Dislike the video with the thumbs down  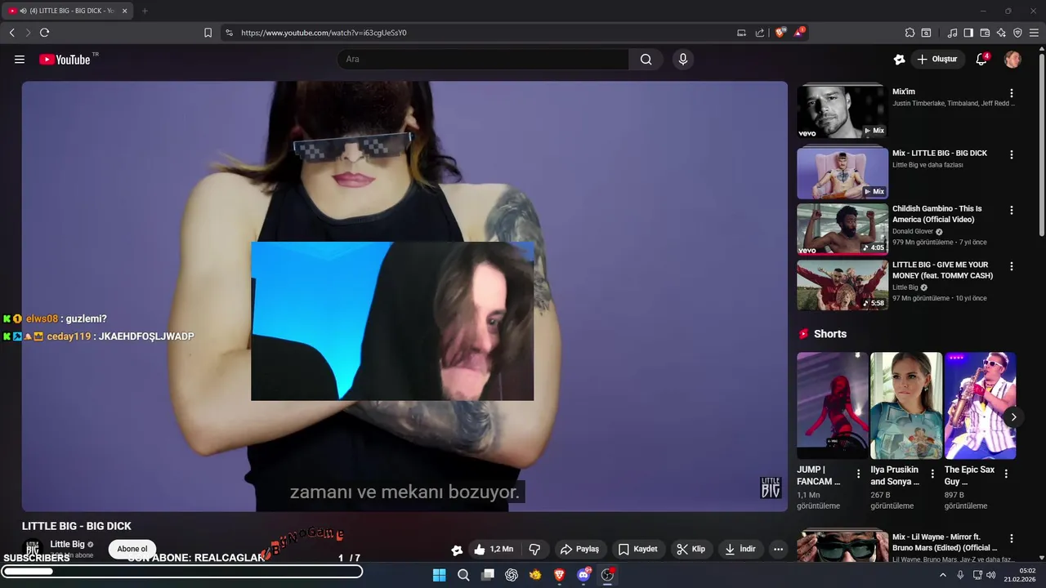(535, 549)
